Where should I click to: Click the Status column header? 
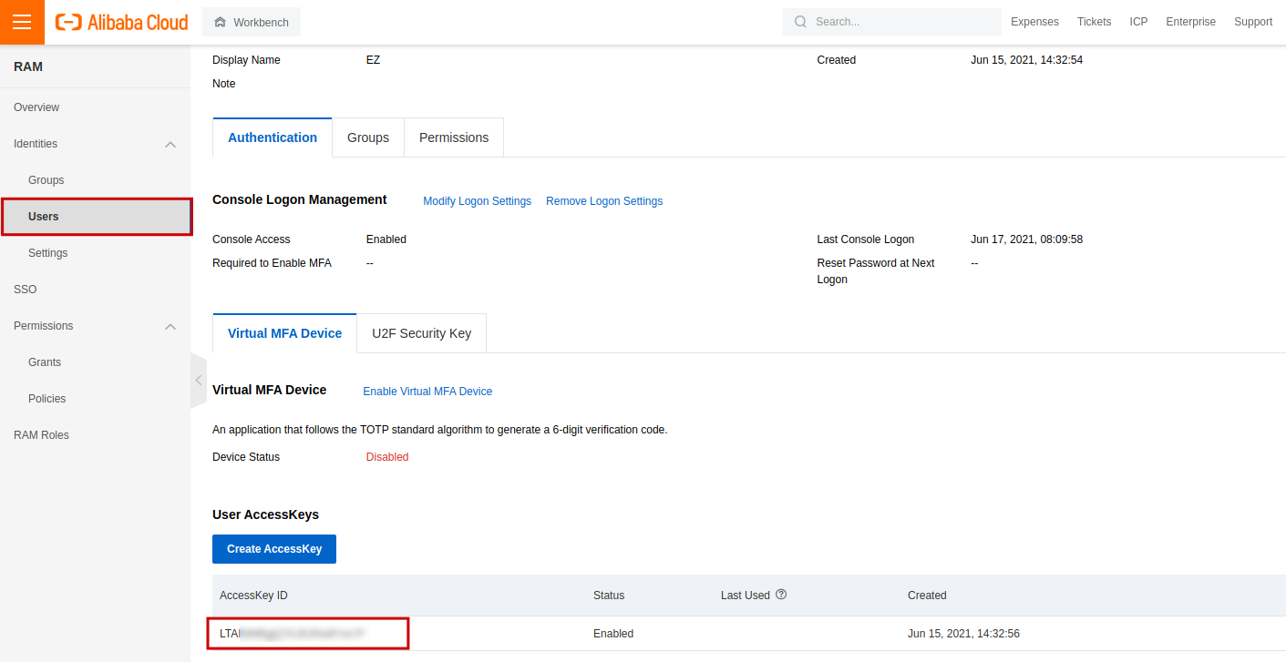pyautogui.click(x=609, y=596)
